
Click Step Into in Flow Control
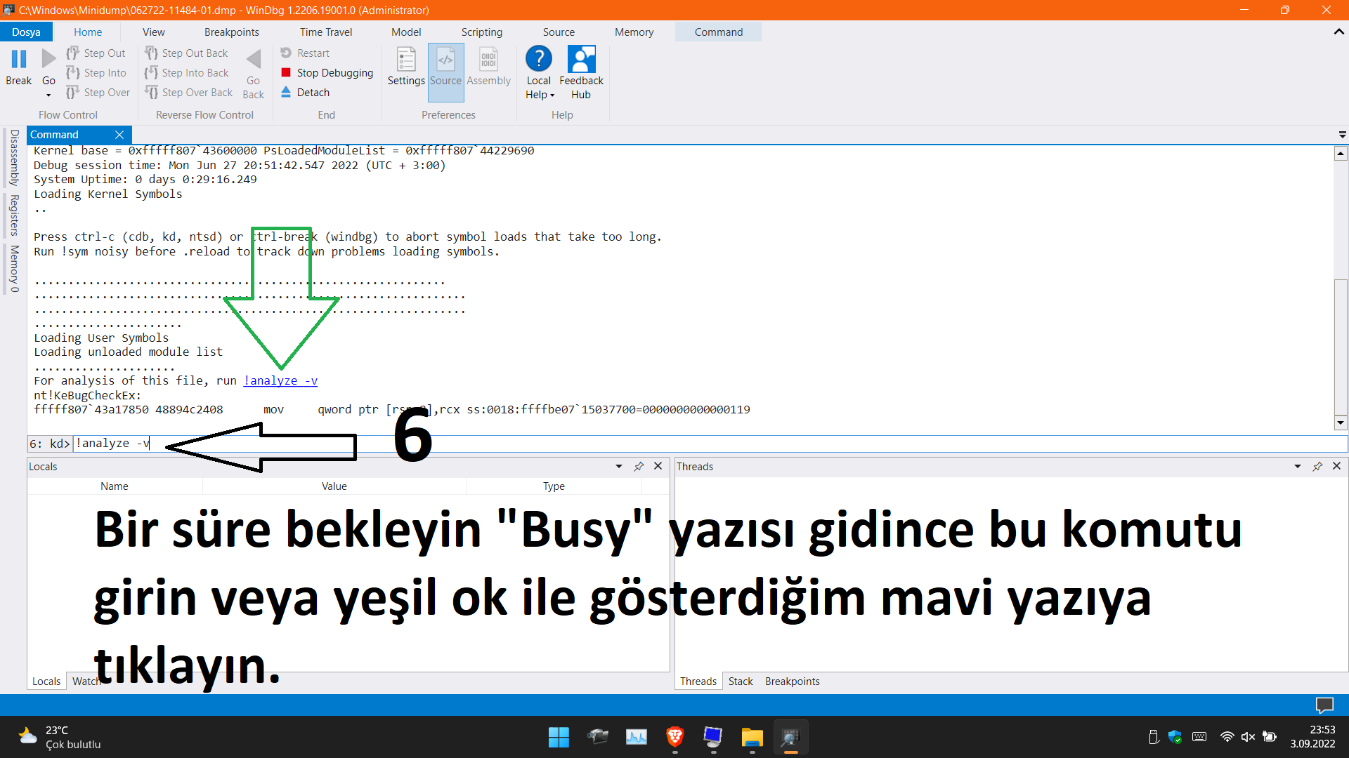point(96,73)
